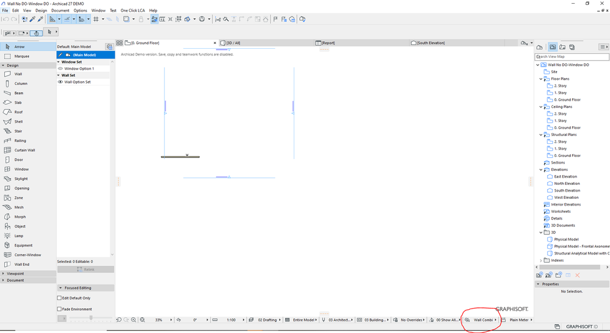Image resolution: width=610 pixels, height=333 pixels.
Task: Open the Wall Combi design option dropdown
Action: pos(482,320)
